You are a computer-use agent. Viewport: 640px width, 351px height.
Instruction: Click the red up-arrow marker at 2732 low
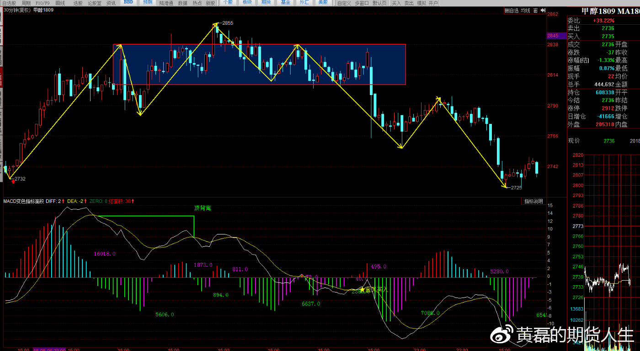pyautogui.click(x=13, y=181)
